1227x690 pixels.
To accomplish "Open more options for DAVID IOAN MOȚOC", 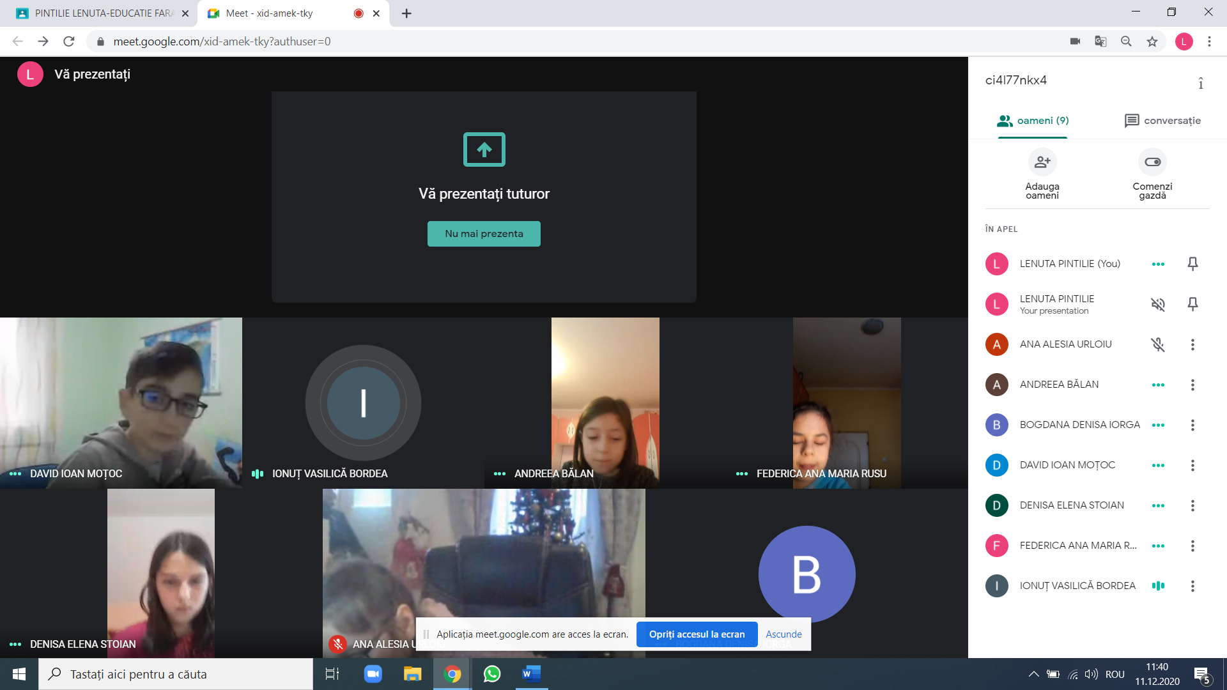I will point(1192,465).
